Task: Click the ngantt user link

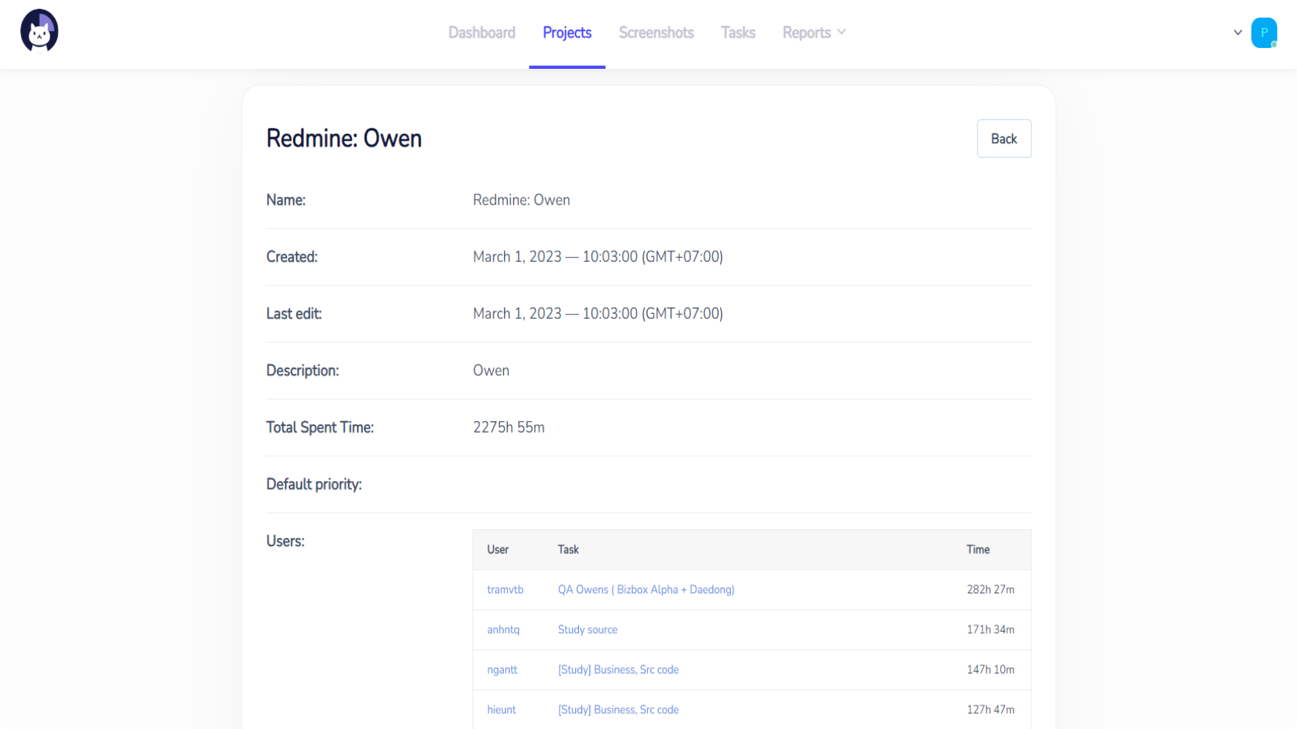Action: coord(502,670)
